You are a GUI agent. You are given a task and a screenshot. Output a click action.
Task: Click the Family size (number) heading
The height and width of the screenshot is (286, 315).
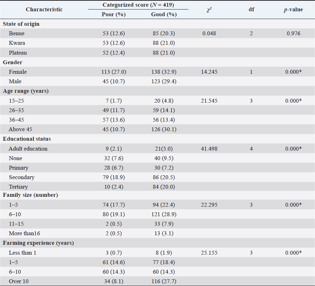click(30, 195)
